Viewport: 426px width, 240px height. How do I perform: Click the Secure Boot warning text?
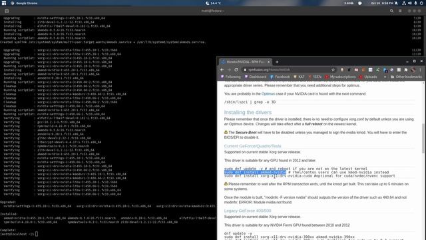(315, 135)
